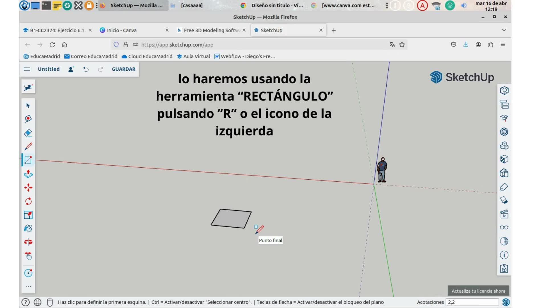Image resolution: width=547 pixels, height=308 pixels.
Task: Choose the Push/Pull tool
Action: 28,174
